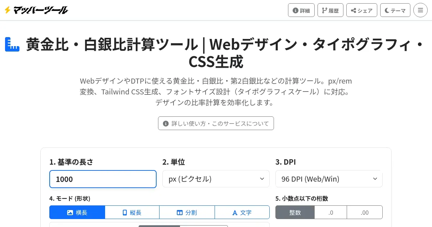Expand the 96 DPI (Web/Win) dropdown
Viewport: 432px width, 227px height.
(329, 179)
